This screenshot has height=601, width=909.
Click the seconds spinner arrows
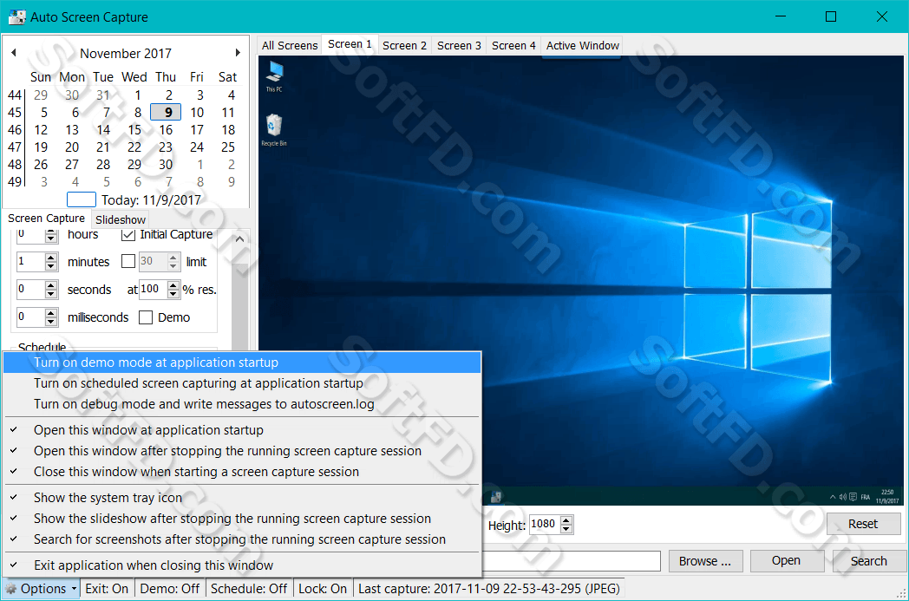tap(51, 289)
